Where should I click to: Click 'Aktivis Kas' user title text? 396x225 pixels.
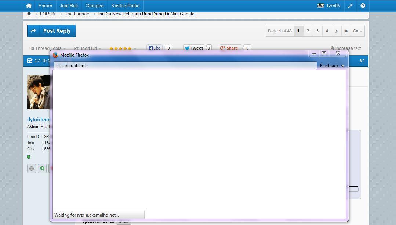(39, 127)
